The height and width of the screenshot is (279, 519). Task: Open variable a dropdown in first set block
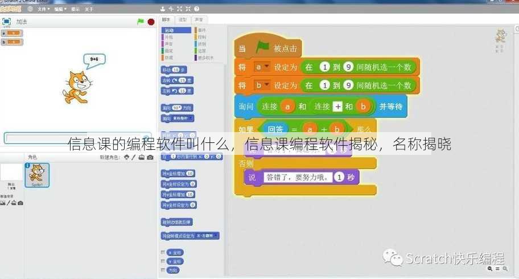(262, 67)
